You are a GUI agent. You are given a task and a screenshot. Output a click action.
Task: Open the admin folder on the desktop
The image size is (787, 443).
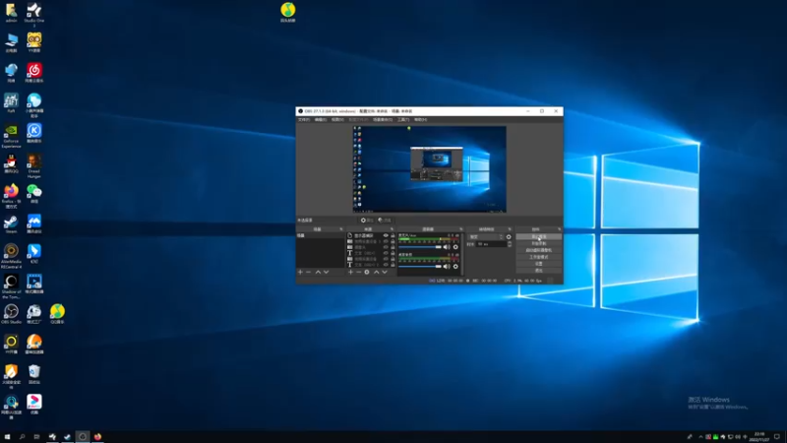pos(11,13)
